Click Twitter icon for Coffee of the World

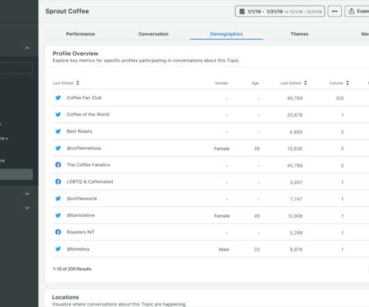coord(58,115)
